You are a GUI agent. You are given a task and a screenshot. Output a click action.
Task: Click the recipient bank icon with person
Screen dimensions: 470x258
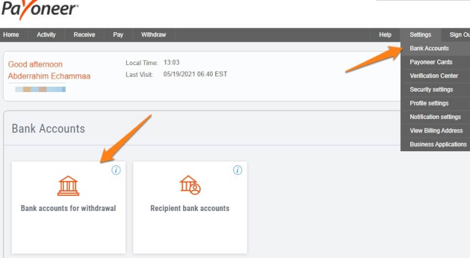click(190, 185)
